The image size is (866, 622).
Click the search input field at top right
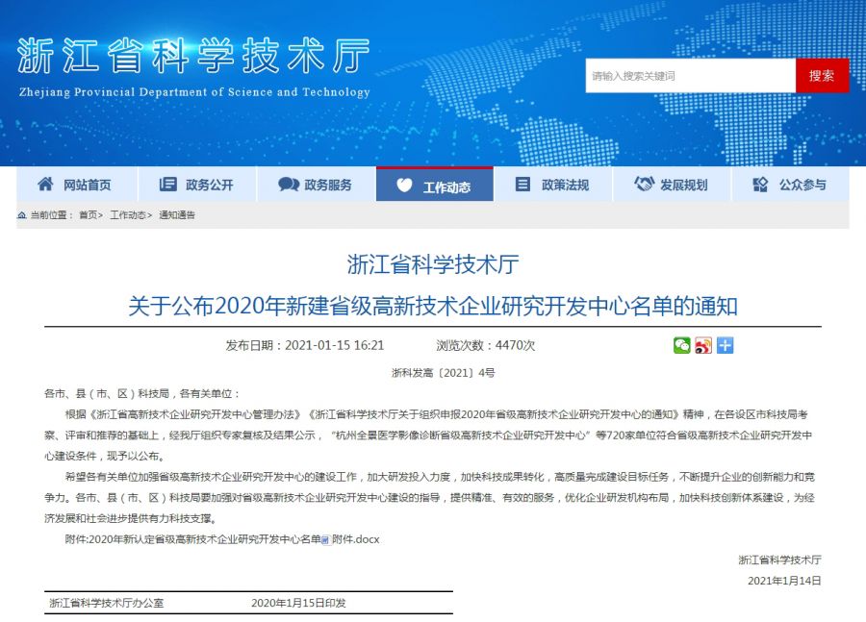[689, 75]
